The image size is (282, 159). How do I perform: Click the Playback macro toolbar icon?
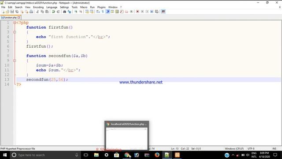click(x=147, y=11)
